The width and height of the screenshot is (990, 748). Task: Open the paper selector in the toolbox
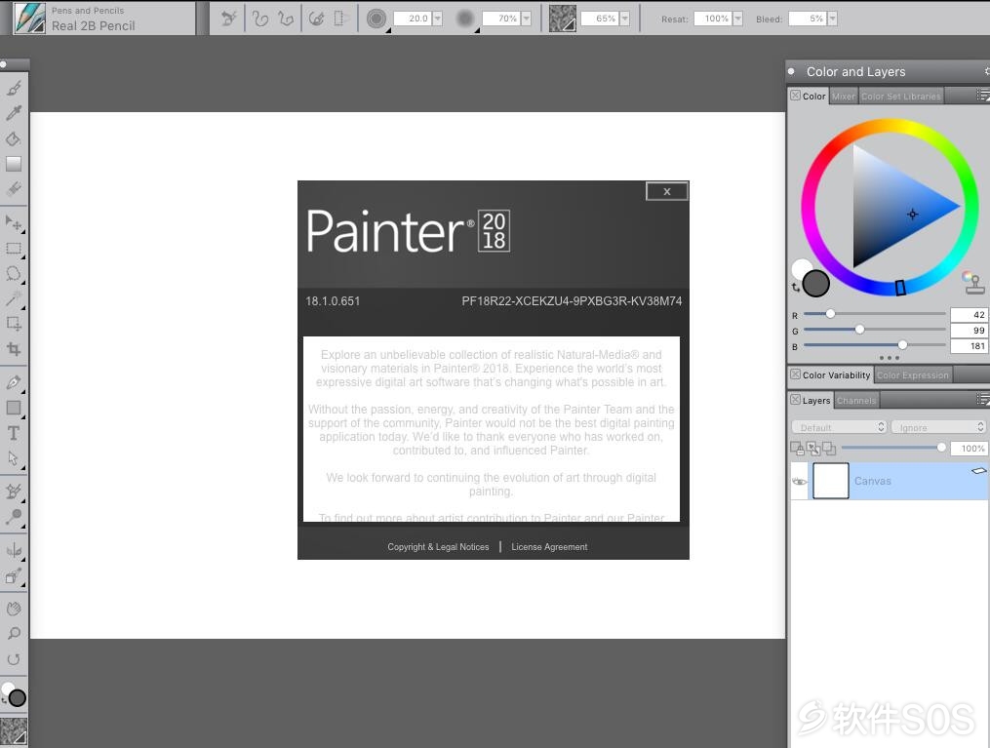(x=14, y=731)
